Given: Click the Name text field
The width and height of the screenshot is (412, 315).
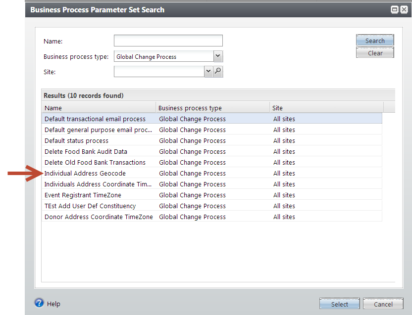Looking at the screenshot, I should pos(168,41).
